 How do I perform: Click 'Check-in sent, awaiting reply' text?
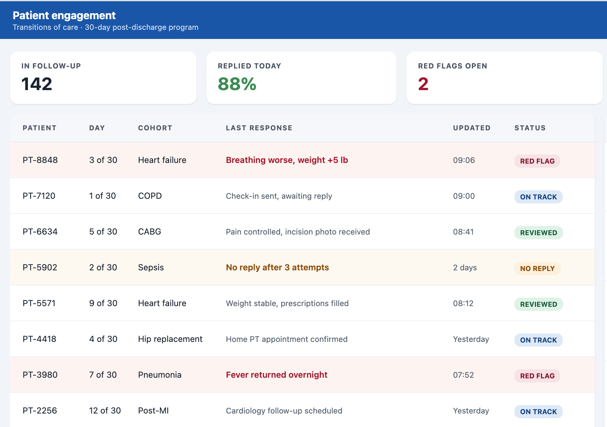(279, 196)
